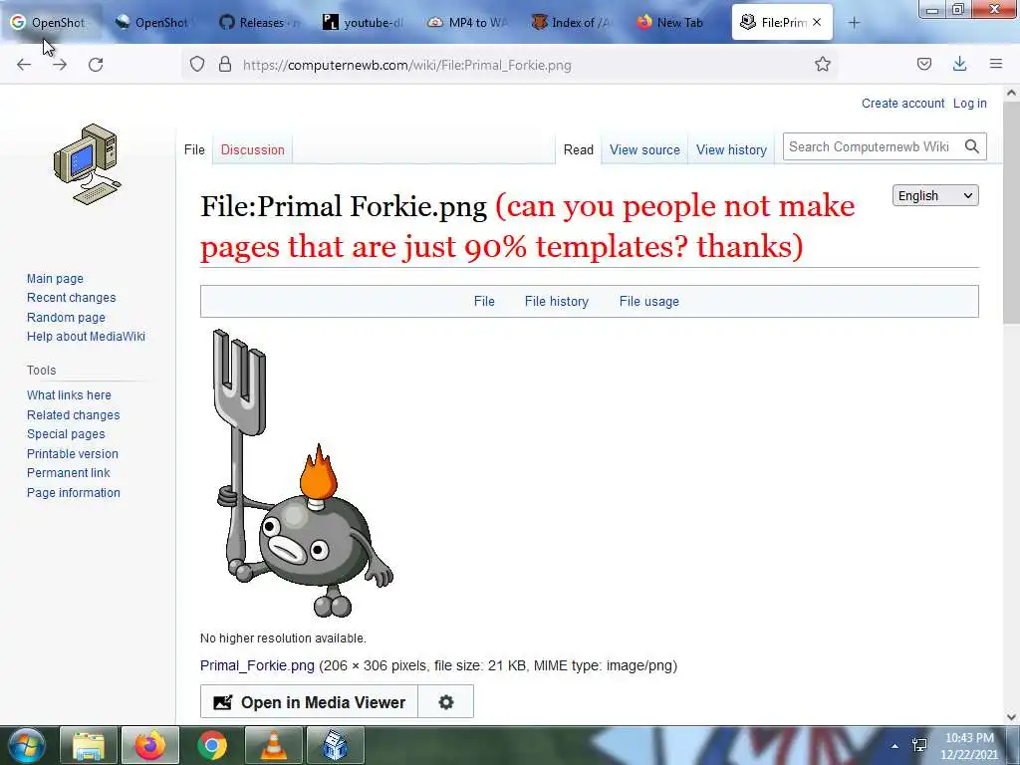Viewport: 1020px width, 765px height.
Task: Switch to the youtube-dl tab
Action: coord(363,23)
